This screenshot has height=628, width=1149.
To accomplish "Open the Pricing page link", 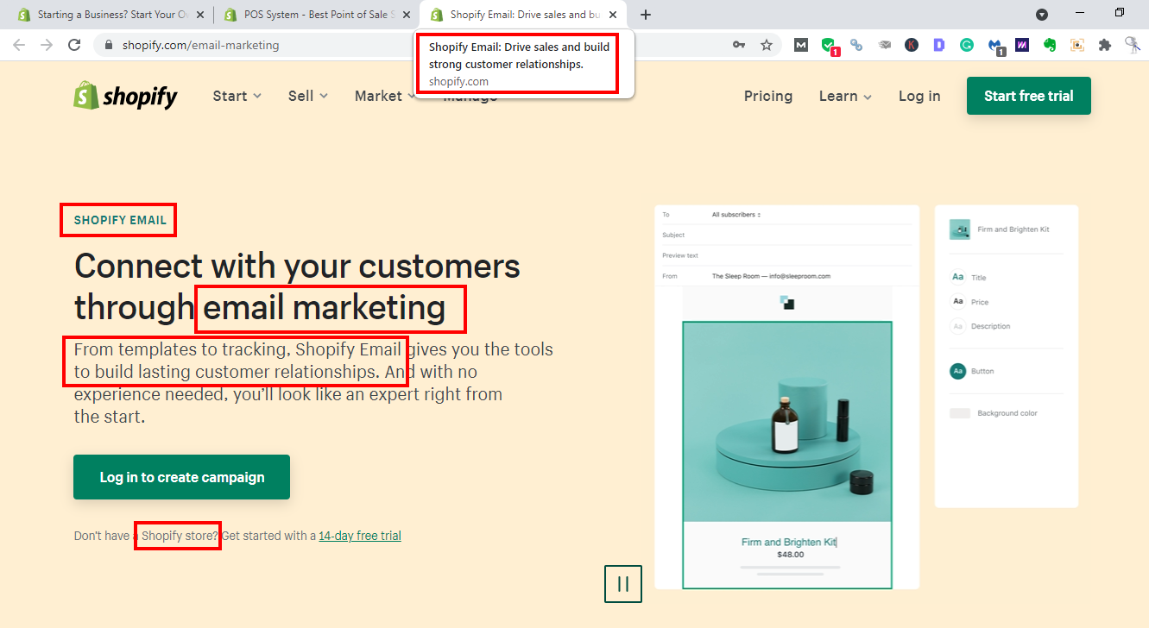I will (767, 96).
